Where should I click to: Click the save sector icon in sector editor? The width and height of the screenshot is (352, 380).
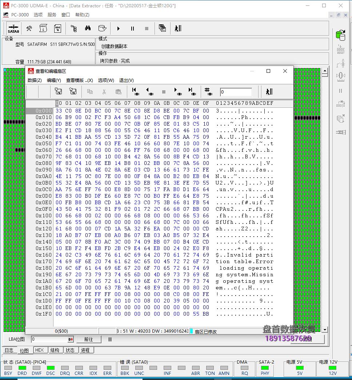(58, 91)
